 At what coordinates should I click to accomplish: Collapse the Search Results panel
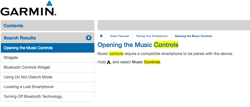tap(48, 38)
